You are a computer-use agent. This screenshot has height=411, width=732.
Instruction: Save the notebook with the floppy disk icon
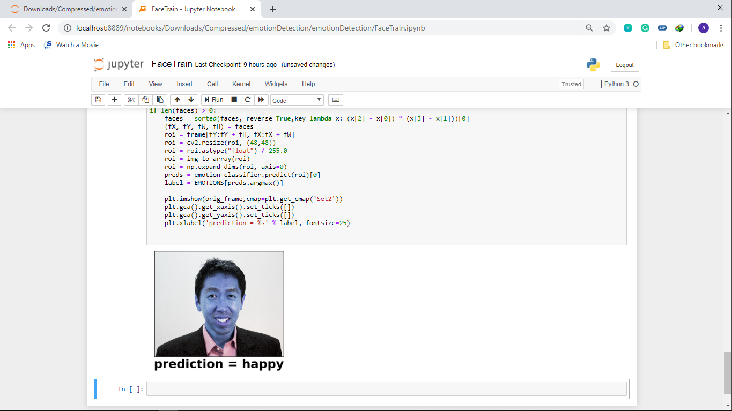pos(98,100)
